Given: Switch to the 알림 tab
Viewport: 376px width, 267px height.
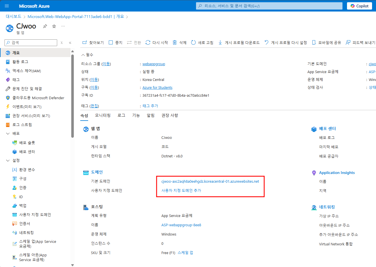Looking at the screenshot, I should coord(151,116).
